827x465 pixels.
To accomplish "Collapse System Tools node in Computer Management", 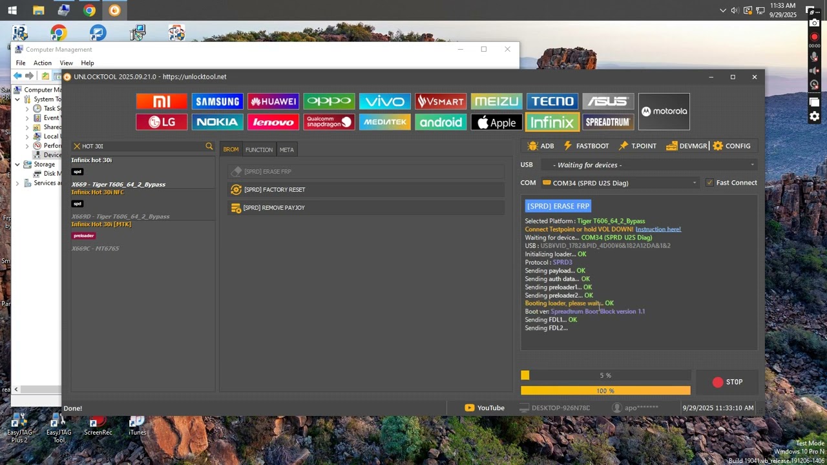I will [17, 99].
